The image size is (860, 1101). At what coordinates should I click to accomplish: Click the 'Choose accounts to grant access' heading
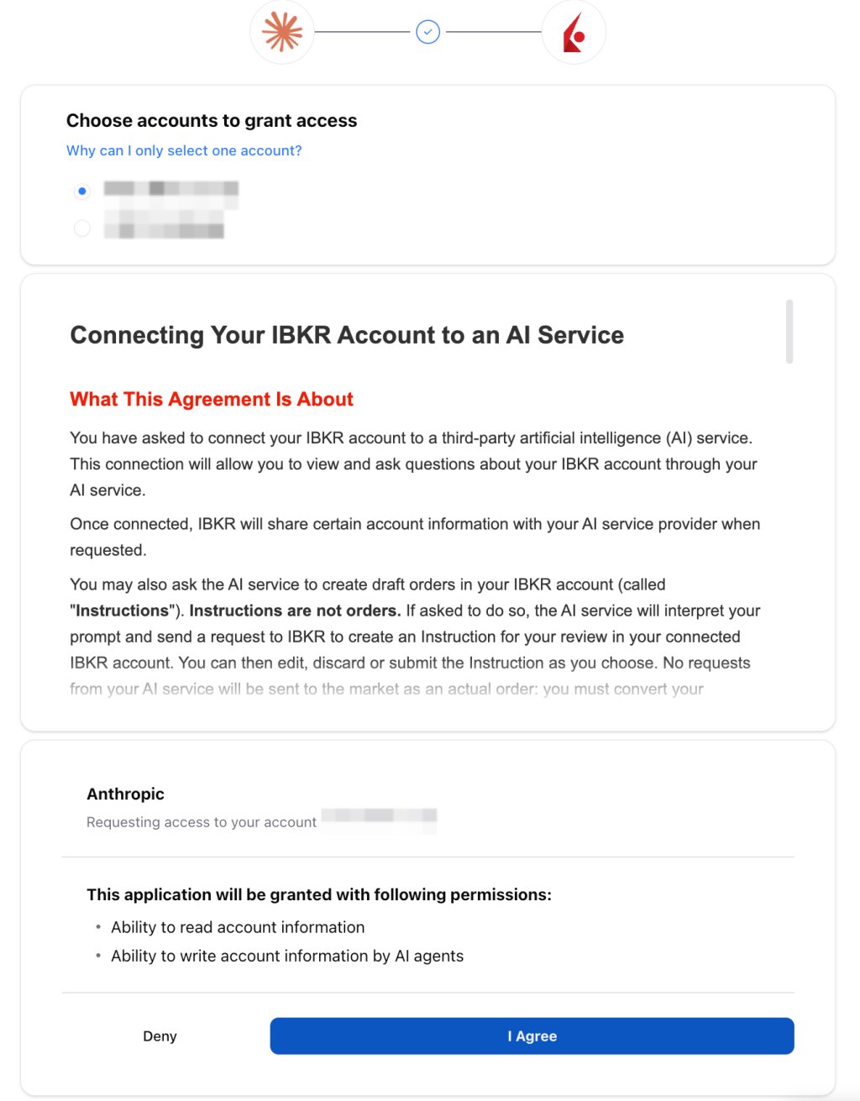click(x=212, y=120)
